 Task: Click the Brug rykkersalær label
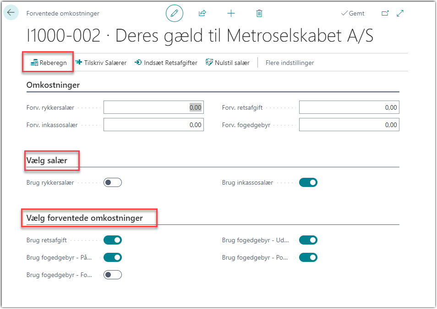point(50,183)
